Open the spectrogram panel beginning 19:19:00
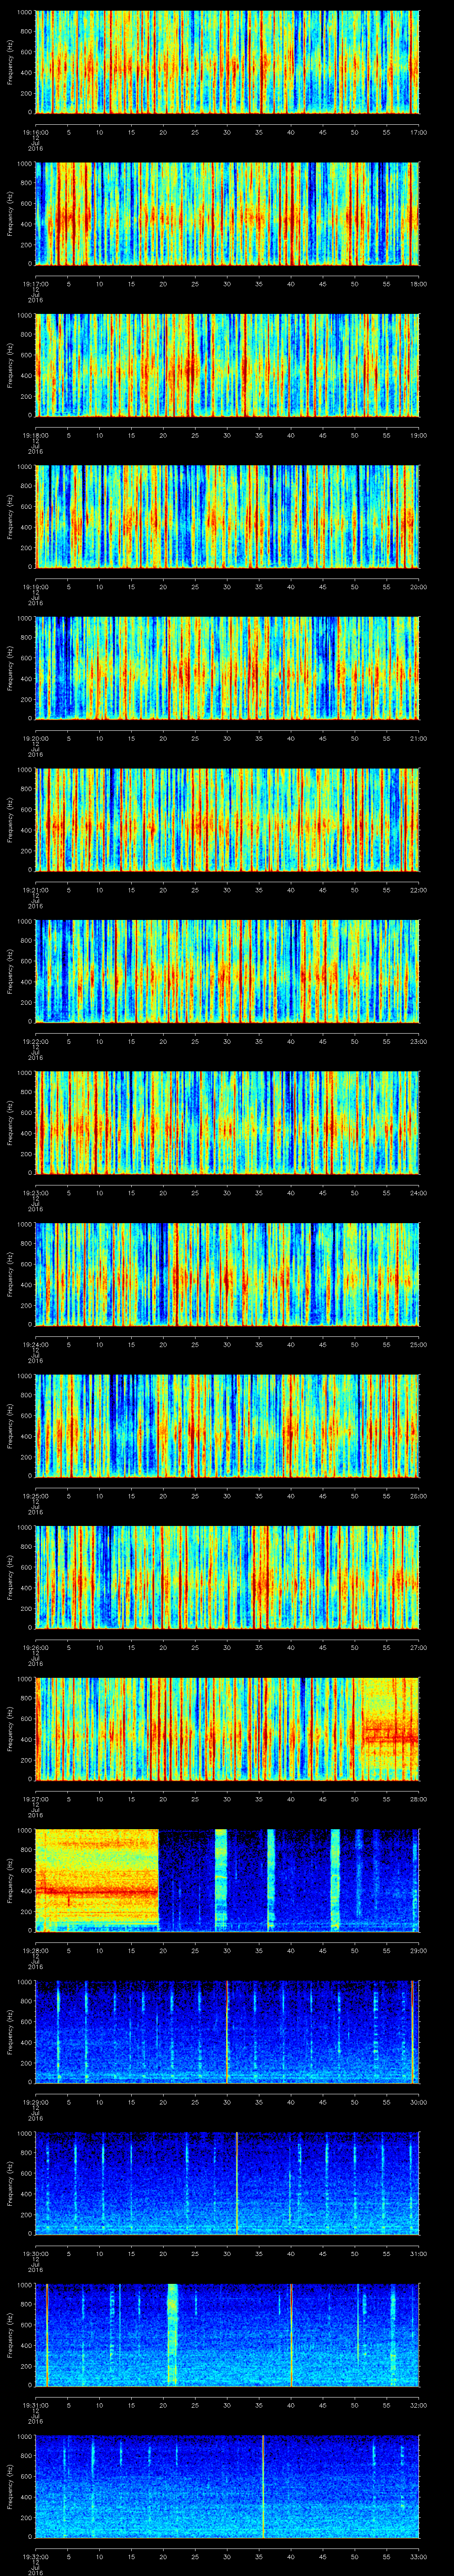This screenshot has height=2576, width=454. tap(227, 517)
